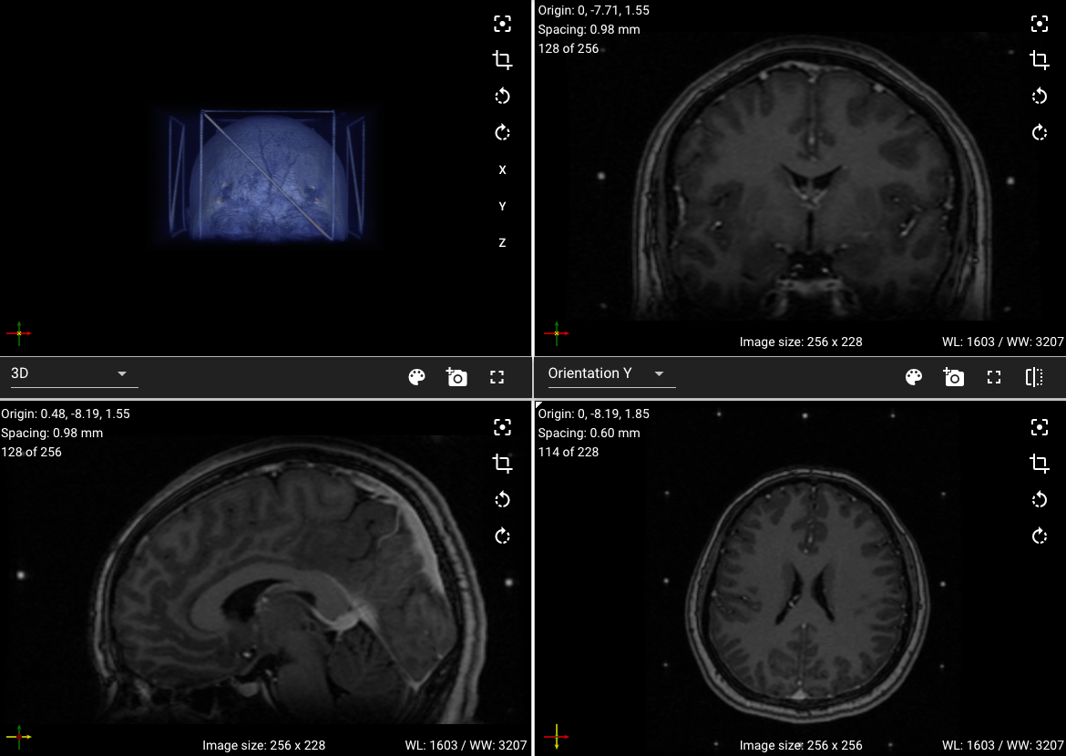Screen dimensions: 1066x756
Task: Rotate the axial view clockwise
Action: click(x=1040, y=536)
